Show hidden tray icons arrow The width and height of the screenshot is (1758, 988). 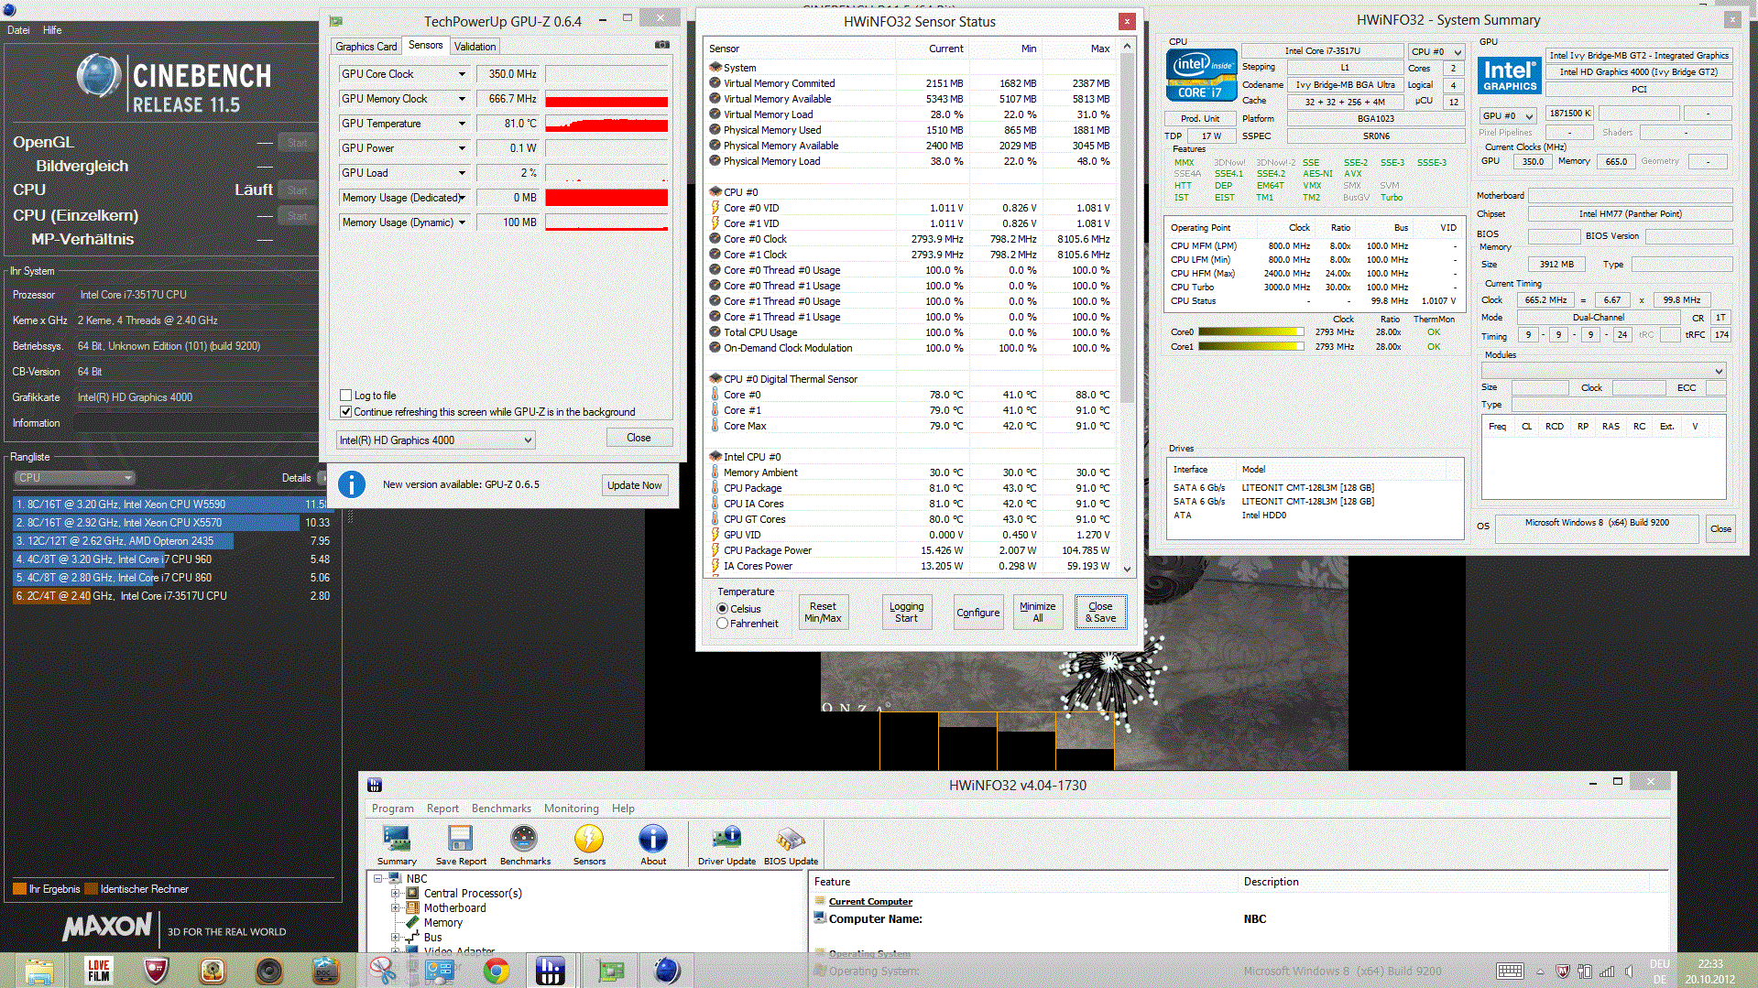click(x=1540, y=972)
